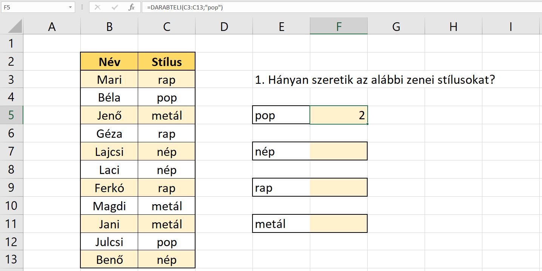Select the empty result cell beside rap
Image resolution: width=542 pixels, height=271 pixels.
pos(339,188)
